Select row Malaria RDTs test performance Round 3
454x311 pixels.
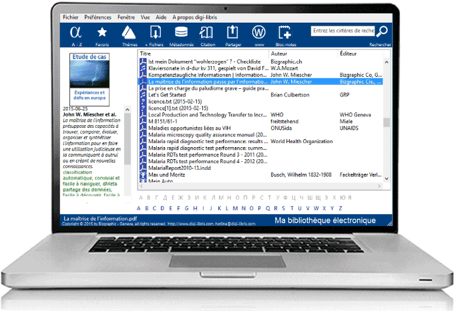[260, 155]
